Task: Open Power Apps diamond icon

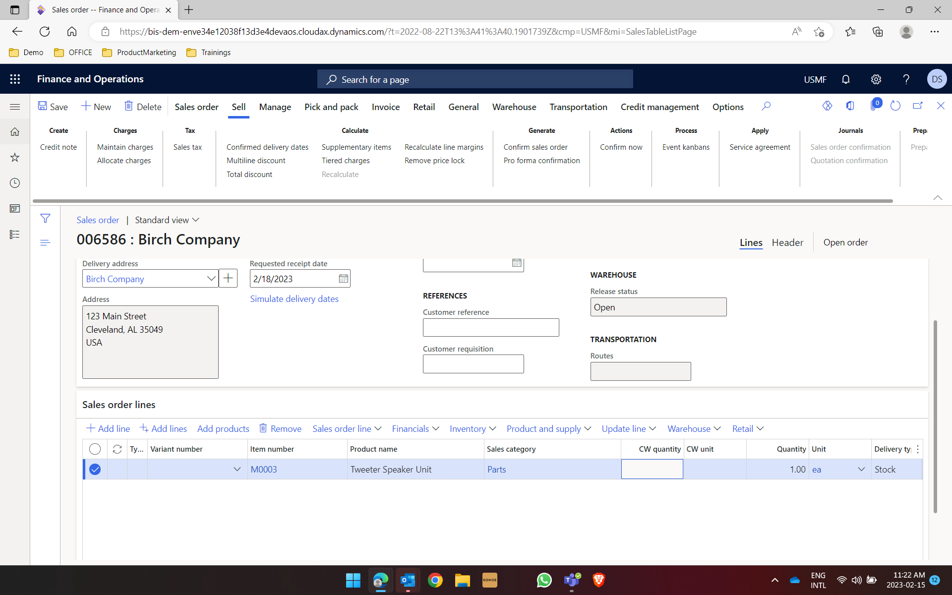Action: 827,106
